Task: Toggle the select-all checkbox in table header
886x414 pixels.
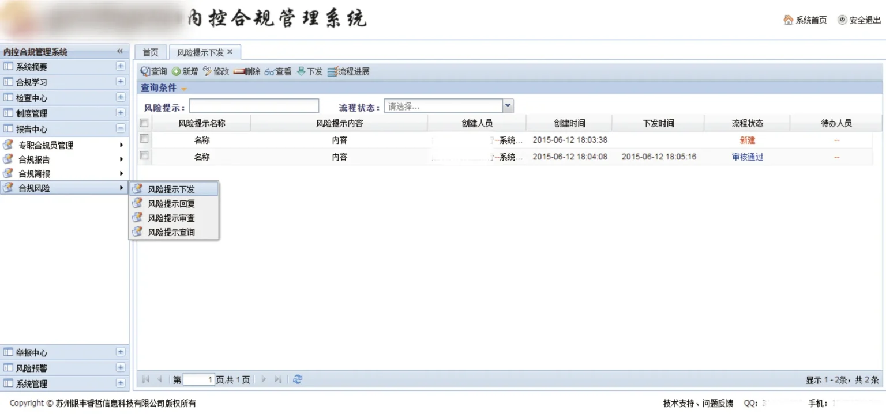Action: [144, 123]
